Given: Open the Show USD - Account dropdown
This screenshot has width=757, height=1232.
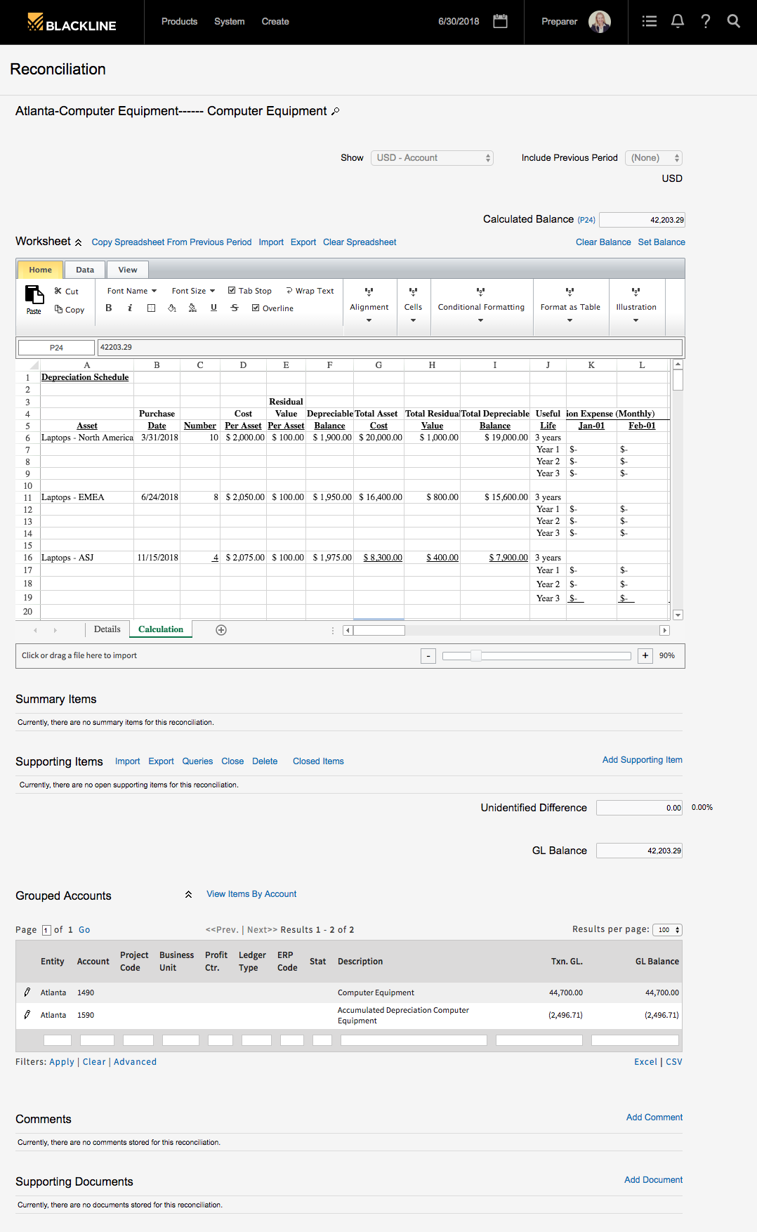Looking at the screenshot, I should tap(432, 158).
